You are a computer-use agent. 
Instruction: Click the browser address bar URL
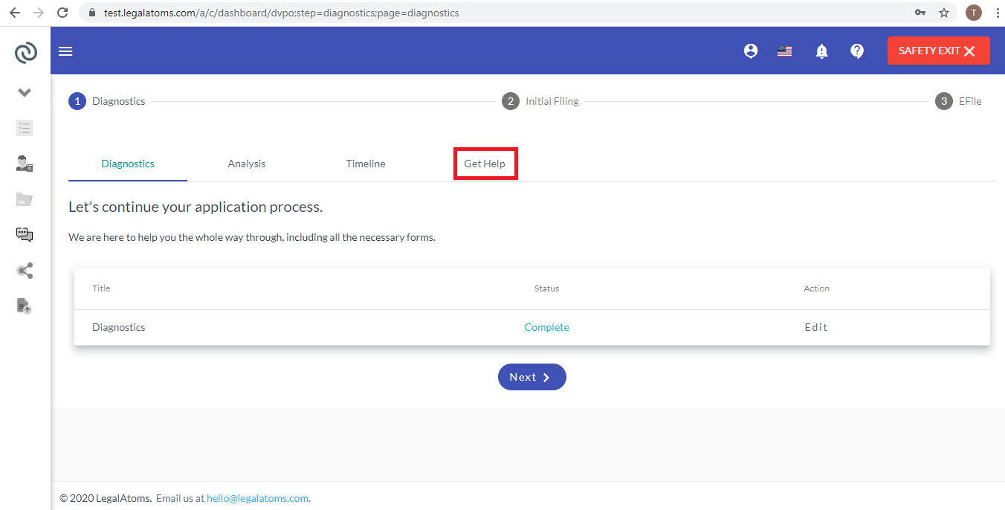pos(282,13)
